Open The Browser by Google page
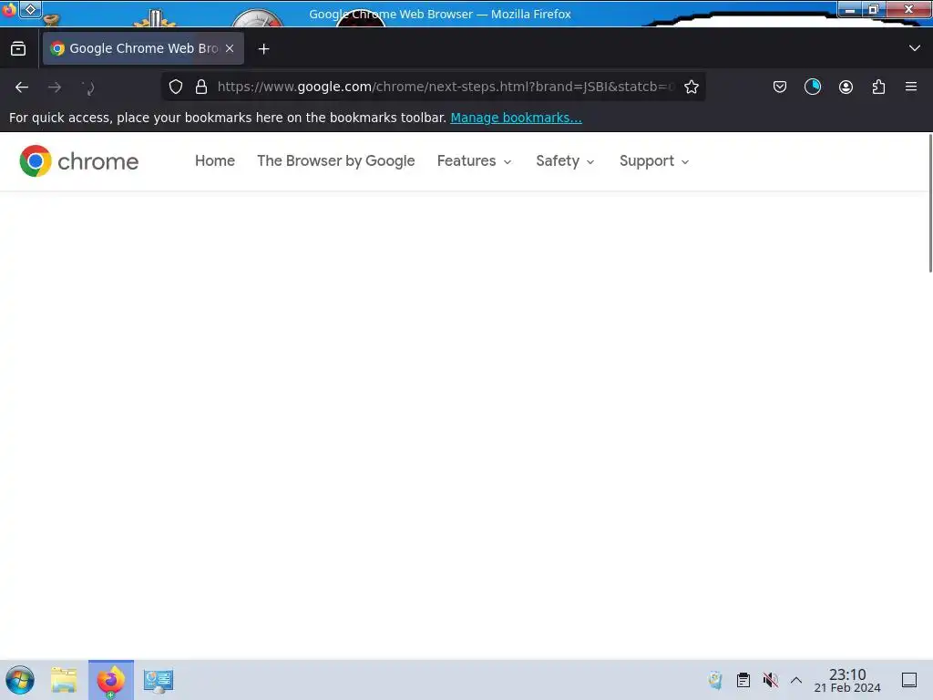Viewport: 933px width, 700px height. [x=335, y=160]
